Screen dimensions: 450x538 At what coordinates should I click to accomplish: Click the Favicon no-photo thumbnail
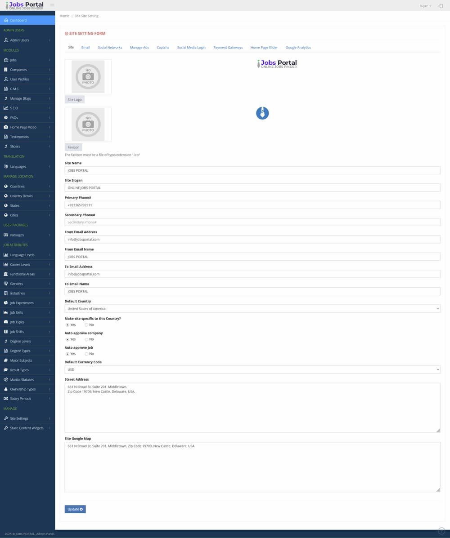tap(88, 124)
